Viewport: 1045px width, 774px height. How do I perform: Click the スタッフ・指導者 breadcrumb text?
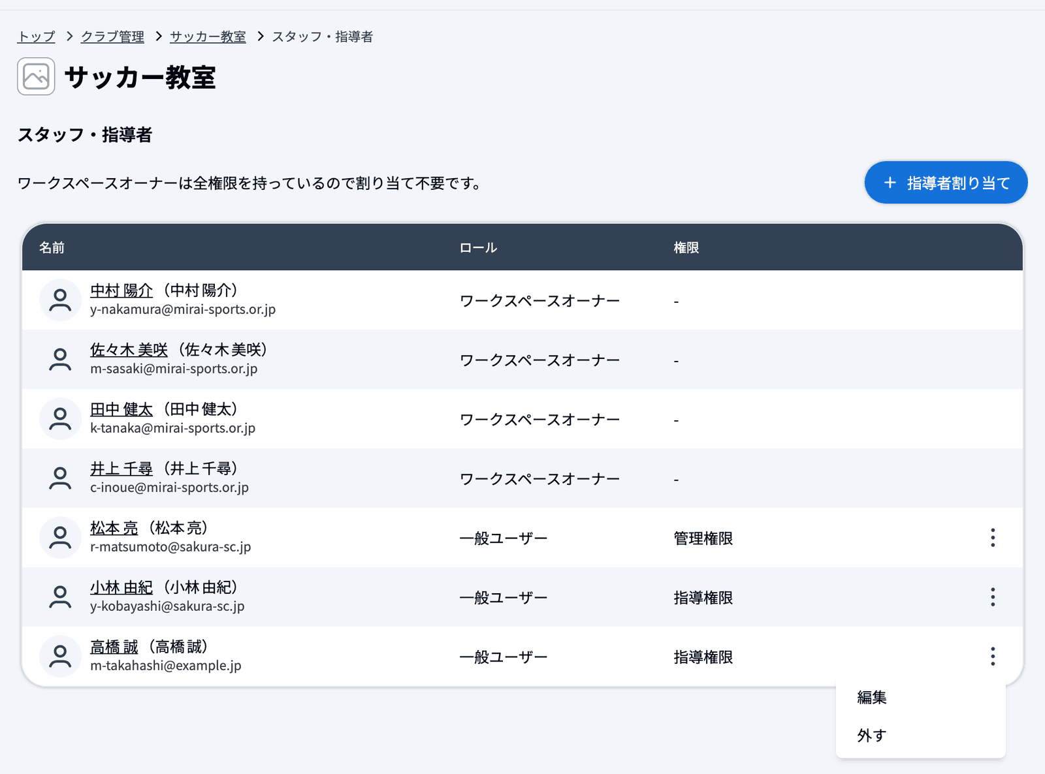323,37
